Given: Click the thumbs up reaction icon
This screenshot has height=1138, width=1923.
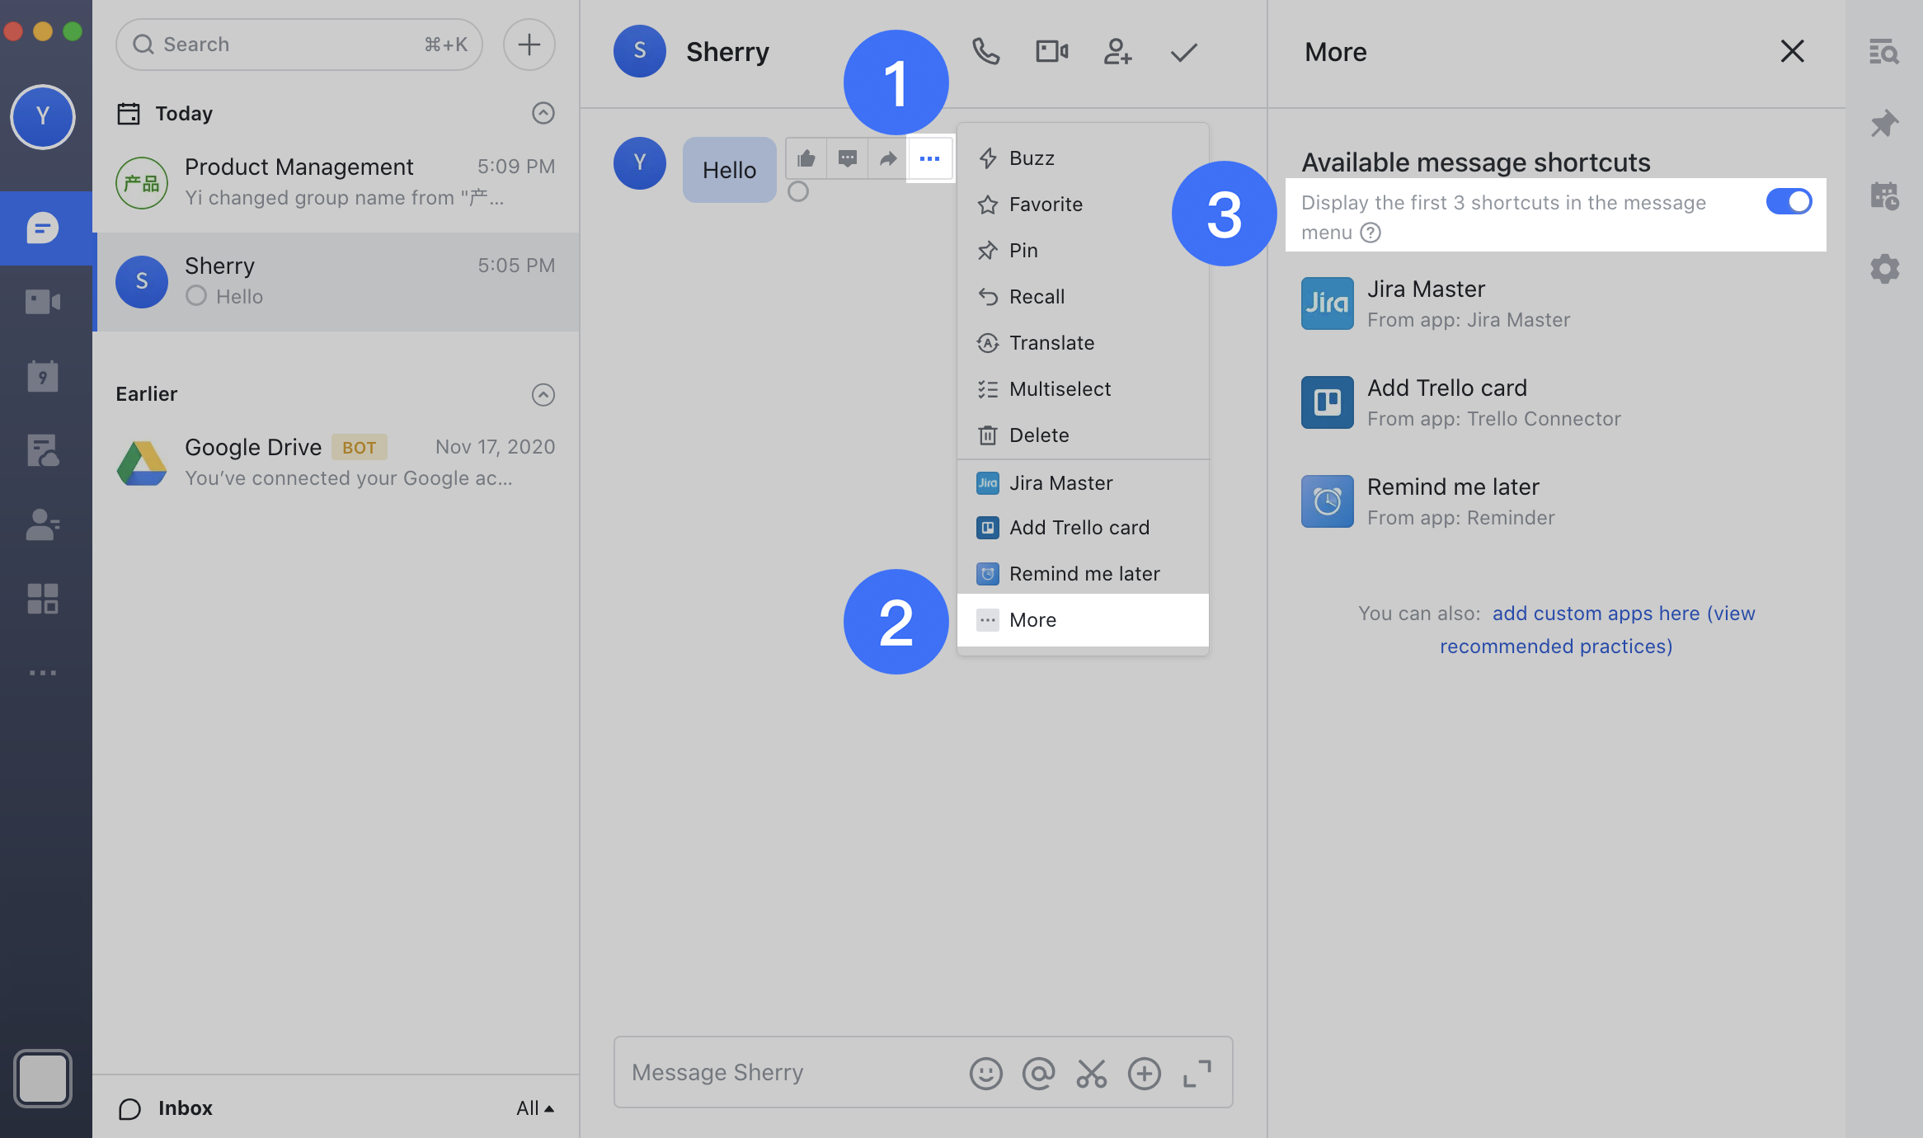Looking at the screenshot, I should point(806,158).
